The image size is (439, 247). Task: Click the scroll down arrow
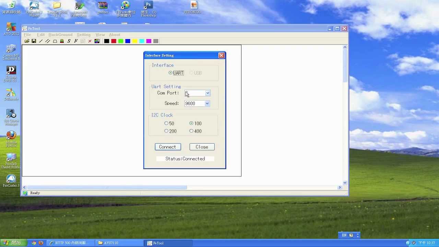(345, 183)
